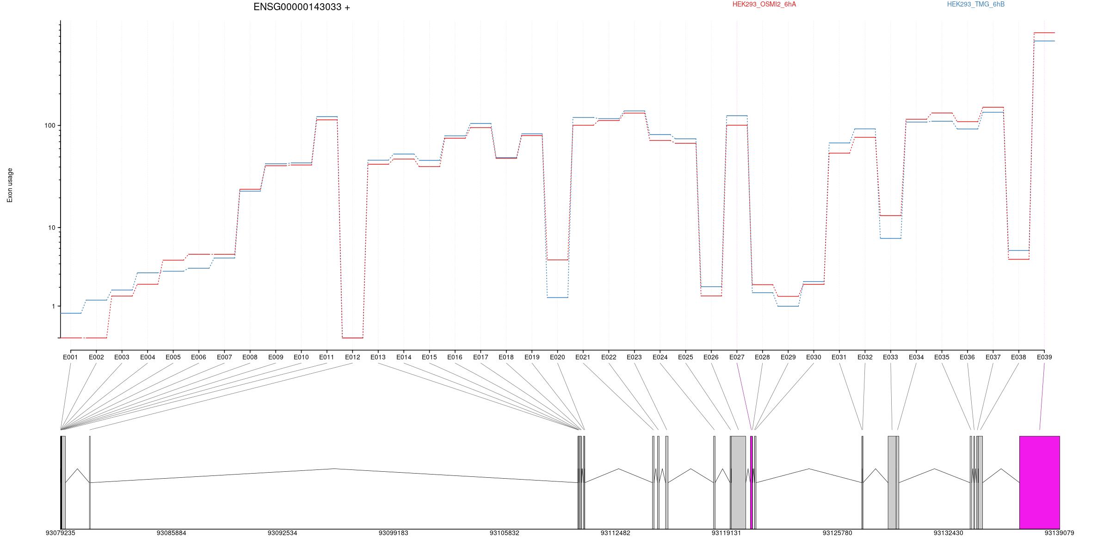Click genomic coordinate 93105832
Image resolution: width=1110 pixels, height=555 pixels.
click(505, 533)
